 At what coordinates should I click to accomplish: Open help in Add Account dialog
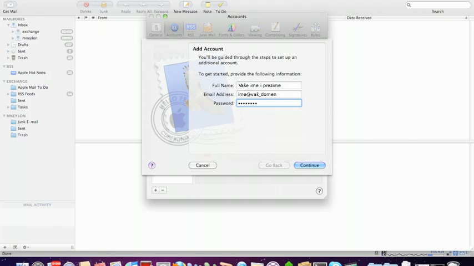(152, 166)
